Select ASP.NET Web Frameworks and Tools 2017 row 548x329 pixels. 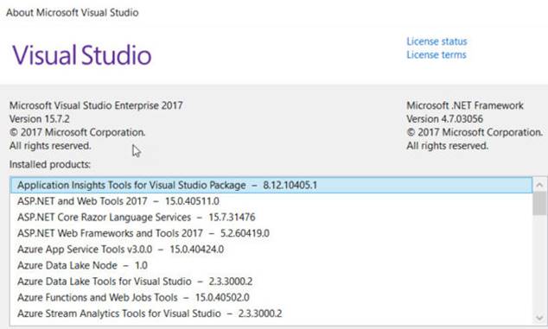(271, 233)
